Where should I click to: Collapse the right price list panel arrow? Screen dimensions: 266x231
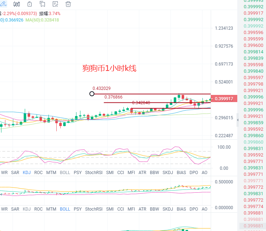pos(237,122)
